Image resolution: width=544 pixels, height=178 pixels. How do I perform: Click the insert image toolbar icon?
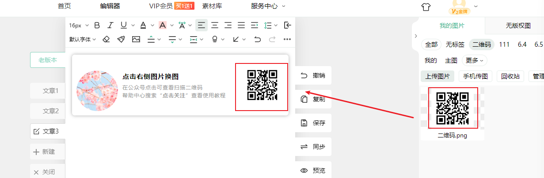coord(136,39)
